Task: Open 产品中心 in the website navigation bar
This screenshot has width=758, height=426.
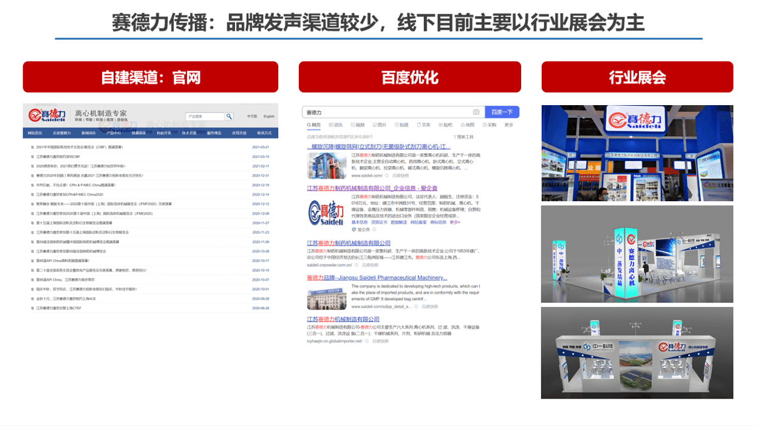Action: [x=114, y=133]
